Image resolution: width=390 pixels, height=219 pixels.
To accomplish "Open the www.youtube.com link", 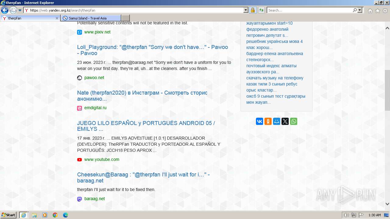I will (x=102, y=159).
